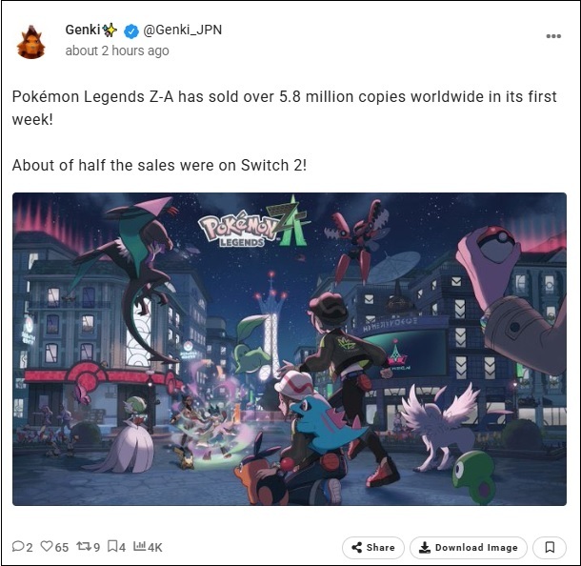Open the @Genki_JPN handle link
This screenshot has height=566, width=581.
click(182, 30)
